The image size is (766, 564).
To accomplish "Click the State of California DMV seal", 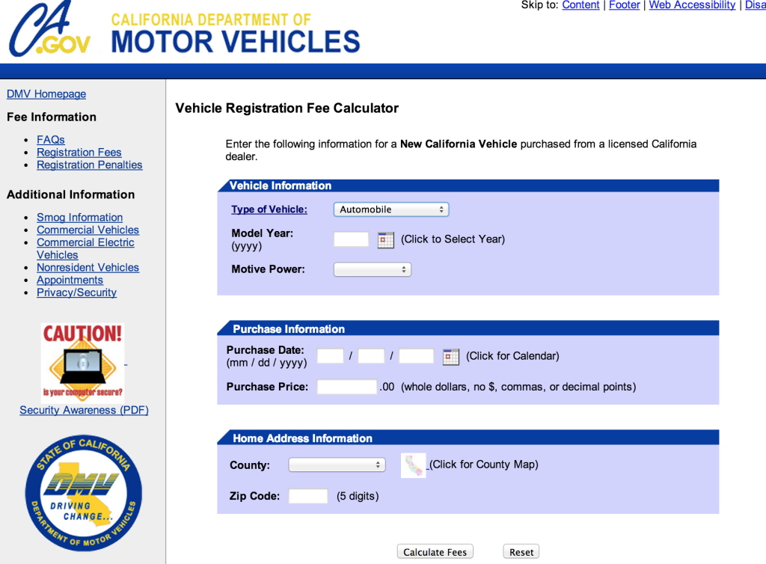I will 84,493.
